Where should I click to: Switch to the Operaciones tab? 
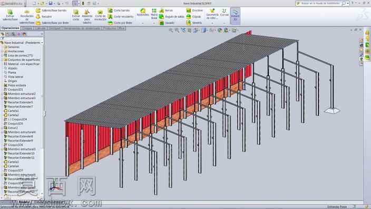click(10, 28)
